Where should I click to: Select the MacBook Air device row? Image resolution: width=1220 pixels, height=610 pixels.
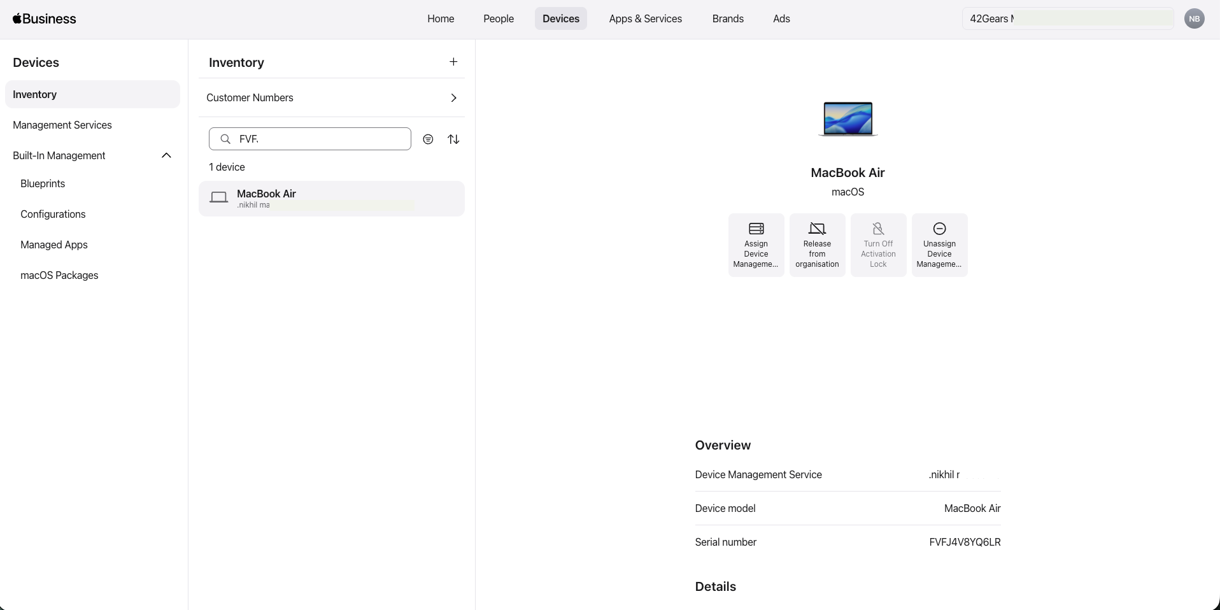tap(332, 199)
